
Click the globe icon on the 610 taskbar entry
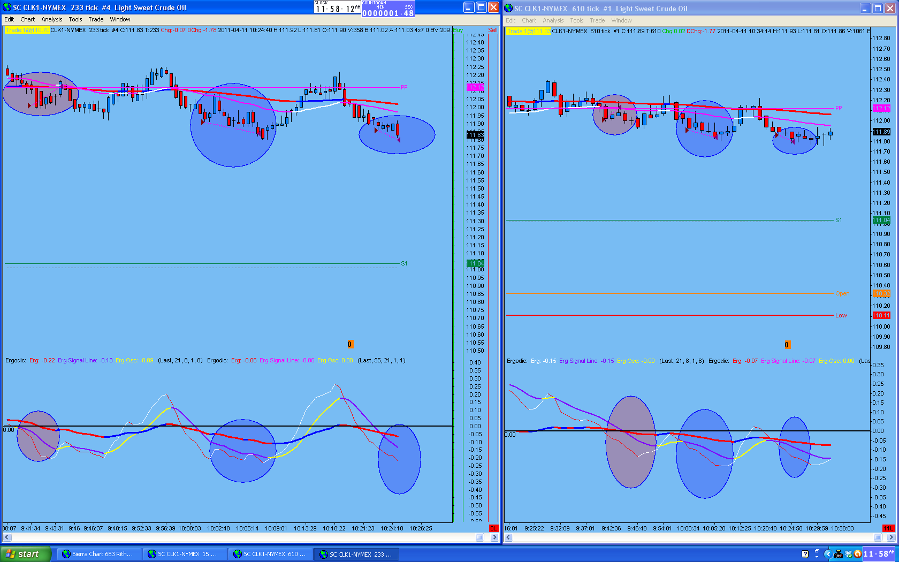click(x=238, y=554)
